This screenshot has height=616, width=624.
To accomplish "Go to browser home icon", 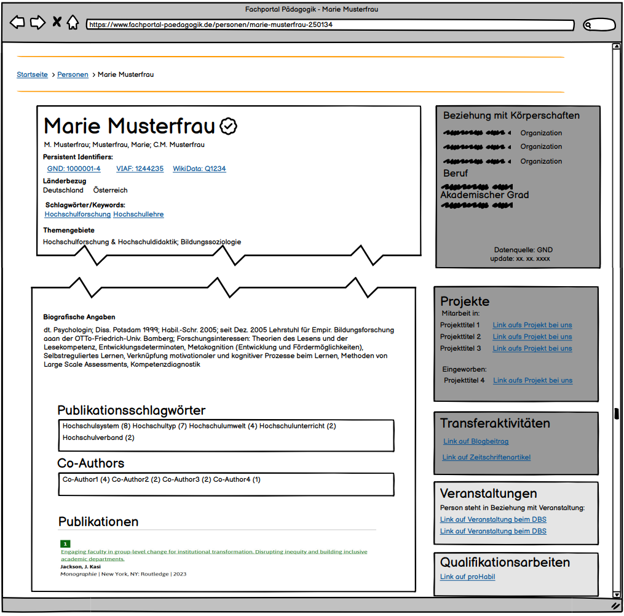I will click(73, 23).
